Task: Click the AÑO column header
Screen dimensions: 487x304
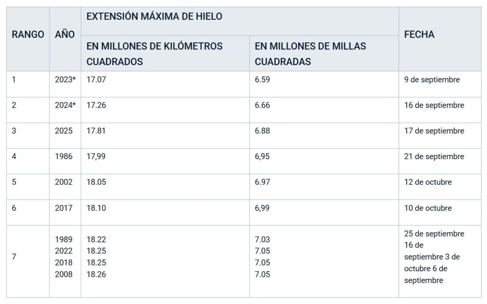Action: tap(65, 35)
